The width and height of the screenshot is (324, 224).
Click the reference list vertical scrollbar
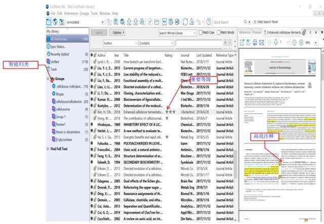point(235,163)
